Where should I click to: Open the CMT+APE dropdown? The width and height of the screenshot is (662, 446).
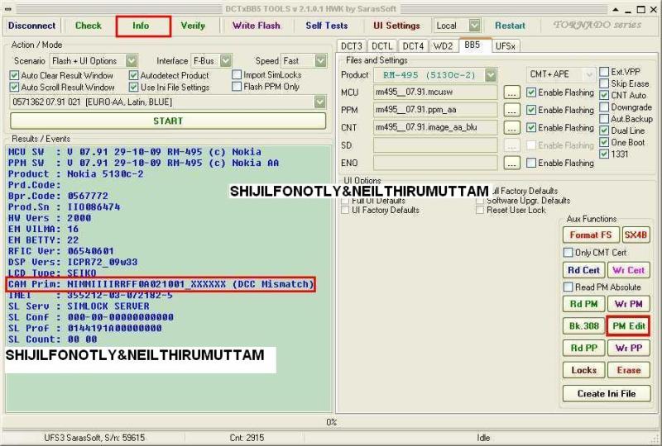(x=589, y=74)
